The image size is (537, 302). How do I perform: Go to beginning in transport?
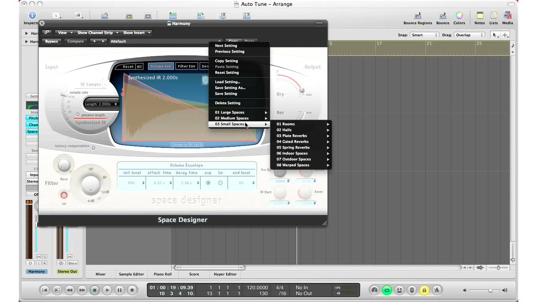(x=44, y=290)
